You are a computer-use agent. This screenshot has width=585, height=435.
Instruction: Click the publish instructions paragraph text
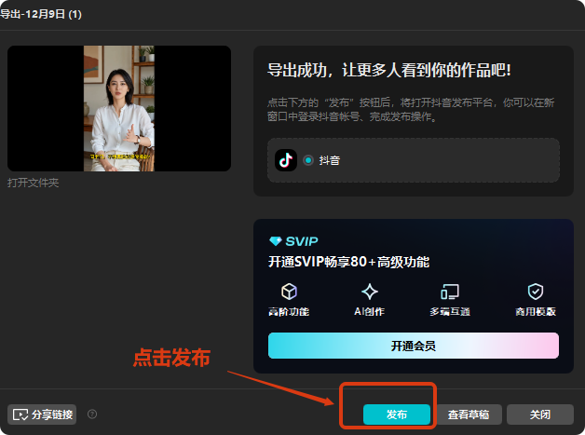[411, 110]
